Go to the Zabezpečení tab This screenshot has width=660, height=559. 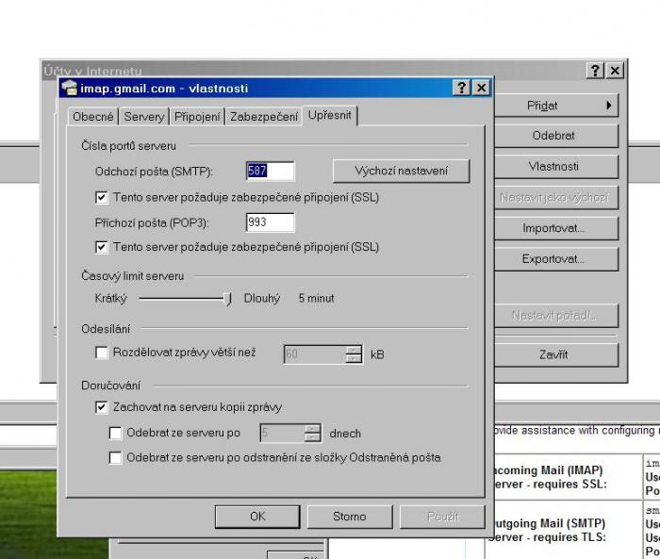(x=264, y=117)
